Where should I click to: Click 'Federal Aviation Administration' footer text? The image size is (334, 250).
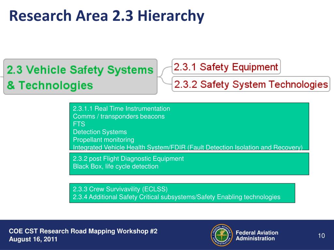pos(257,236)
